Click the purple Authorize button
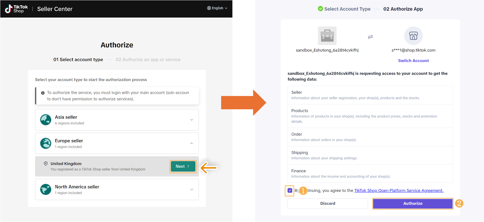 (x=413, y=204)
